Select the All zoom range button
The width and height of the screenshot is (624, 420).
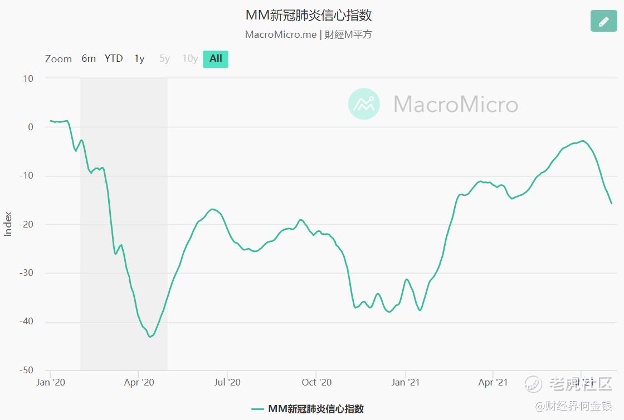pyautogui.click(x=215, y=59)
